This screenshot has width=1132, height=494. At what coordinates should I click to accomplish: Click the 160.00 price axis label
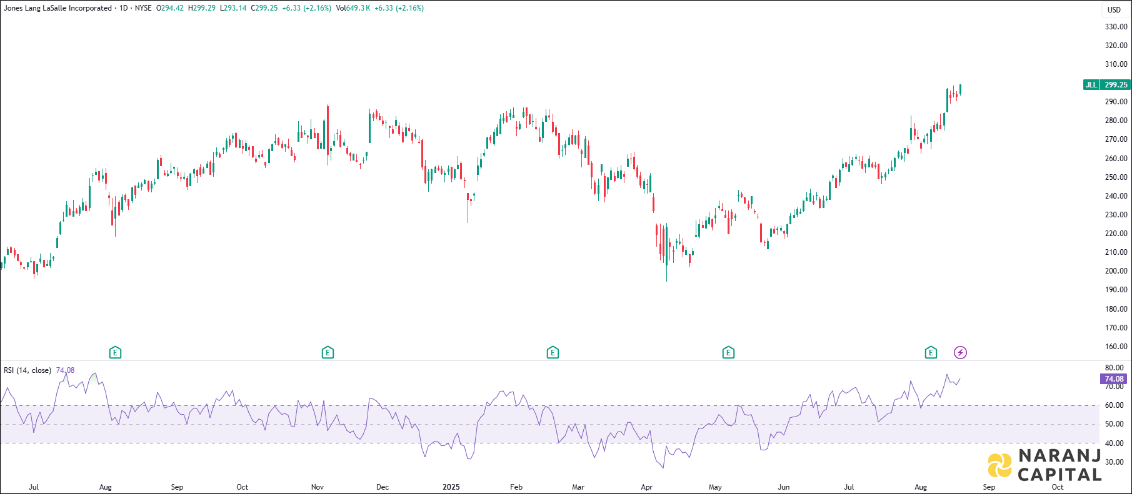point(1116,347)
